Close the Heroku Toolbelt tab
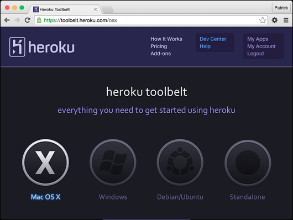This screenshot has width=293, height=220. point(95,9)
